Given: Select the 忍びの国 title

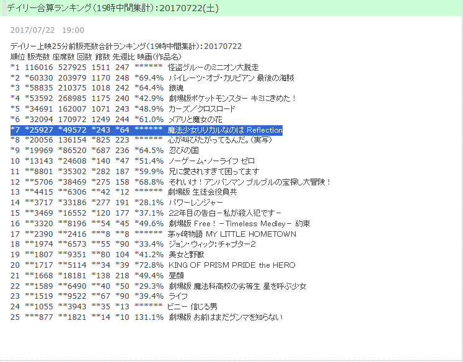Looking at the screenshot, I should point(183,150).
